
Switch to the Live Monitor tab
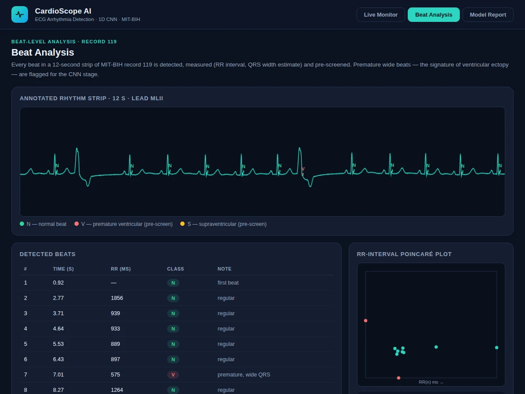click(381, 14)
